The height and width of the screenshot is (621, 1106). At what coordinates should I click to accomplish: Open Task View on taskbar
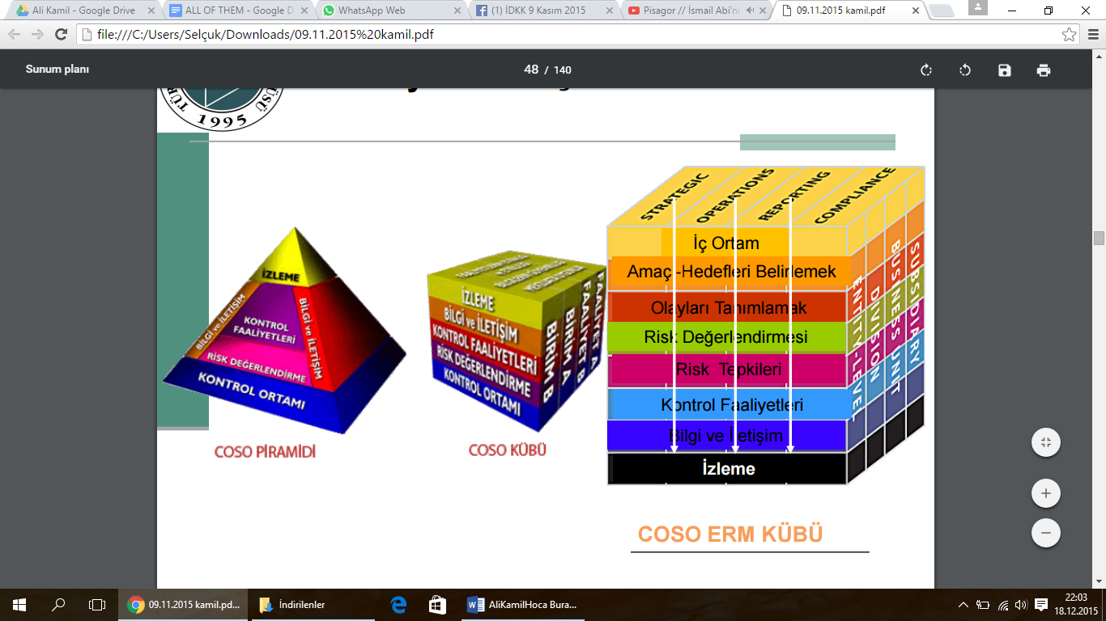(x=97, y=604)
